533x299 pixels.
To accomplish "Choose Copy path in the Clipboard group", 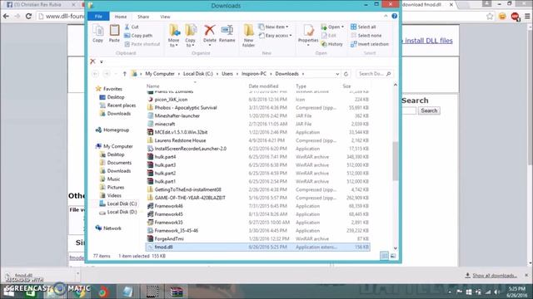I will 138,35.
